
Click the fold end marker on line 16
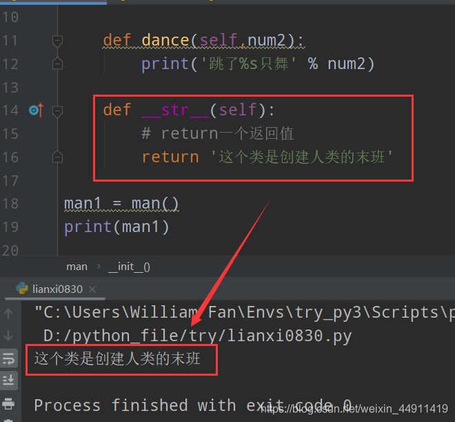(57, 157)
